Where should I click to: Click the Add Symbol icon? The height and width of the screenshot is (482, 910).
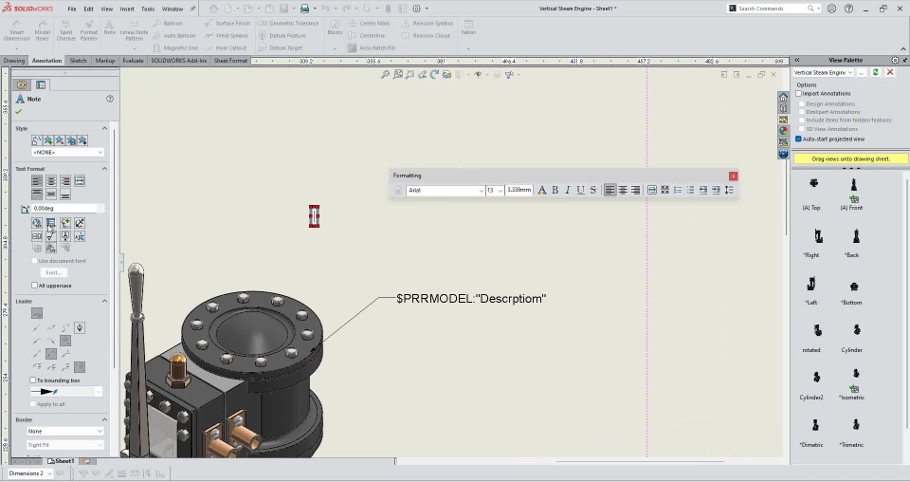click(65, 223)
